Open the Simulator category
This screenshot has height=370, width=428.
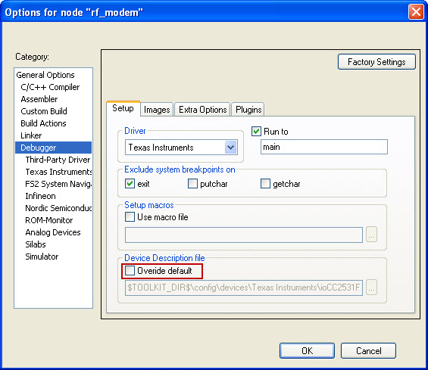42,257
